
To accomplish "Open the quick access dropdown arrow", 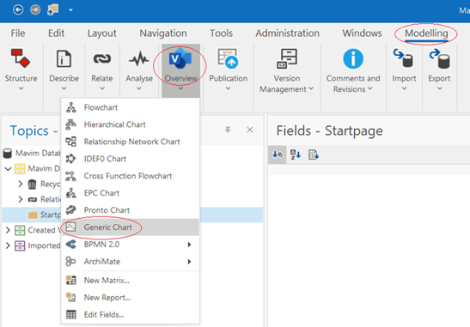I will (70, 10).
